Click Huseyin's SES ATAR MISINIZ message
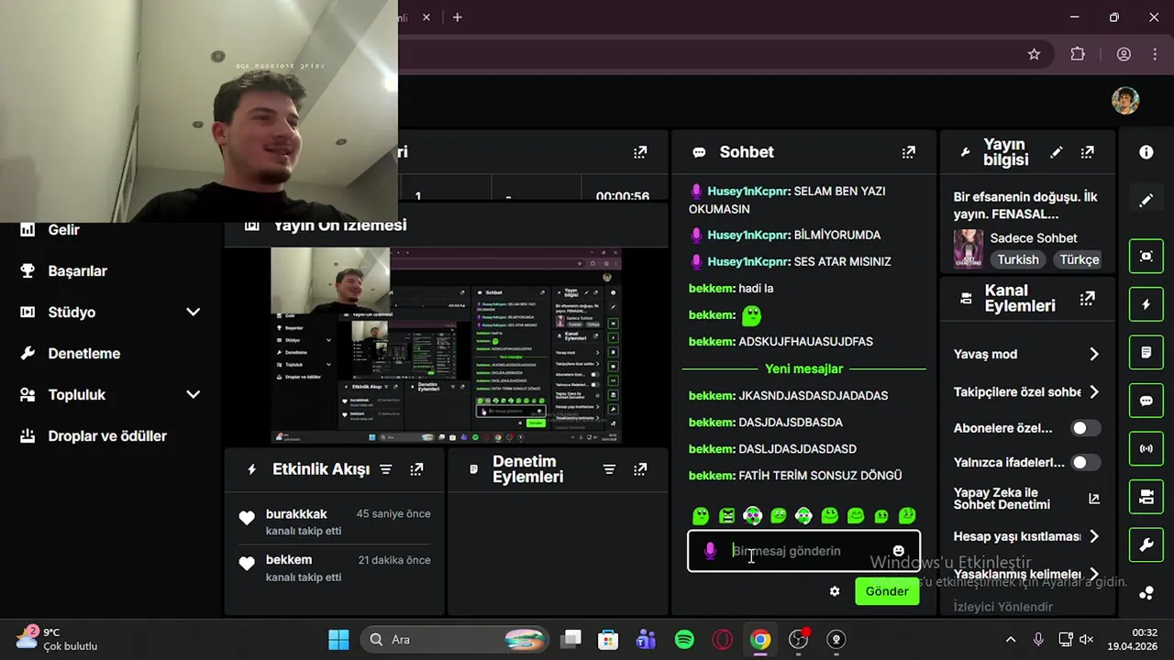The image size is (1174, 660). (790, 261)
